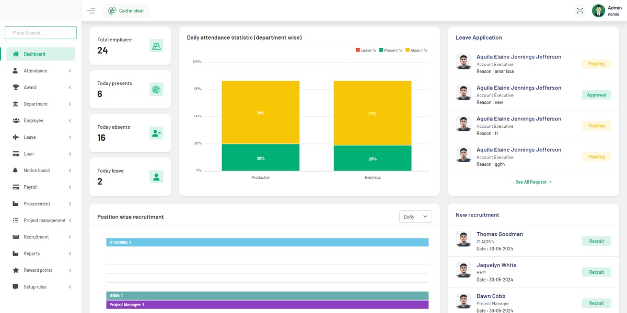The width and height of the screenshot is (627, 313).
Task: Select Payroll in the sidebar
Action: coord(41,187)
